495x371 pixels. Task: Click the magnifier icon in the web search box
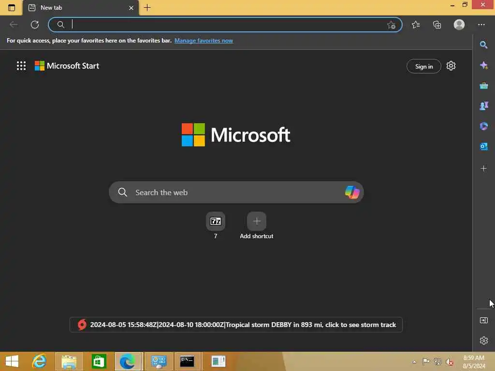tap(122, 192)
